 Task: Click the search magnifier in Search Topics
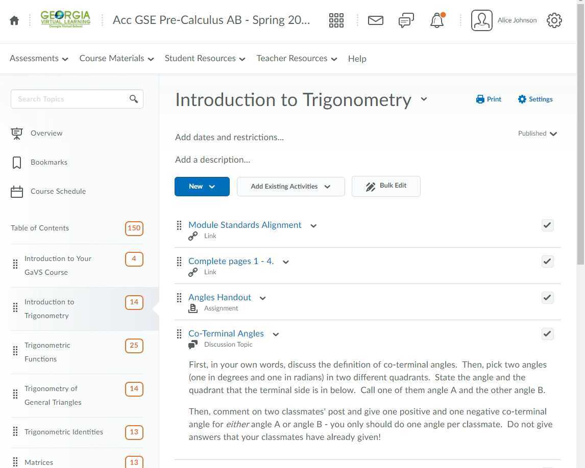pos(134,99)
